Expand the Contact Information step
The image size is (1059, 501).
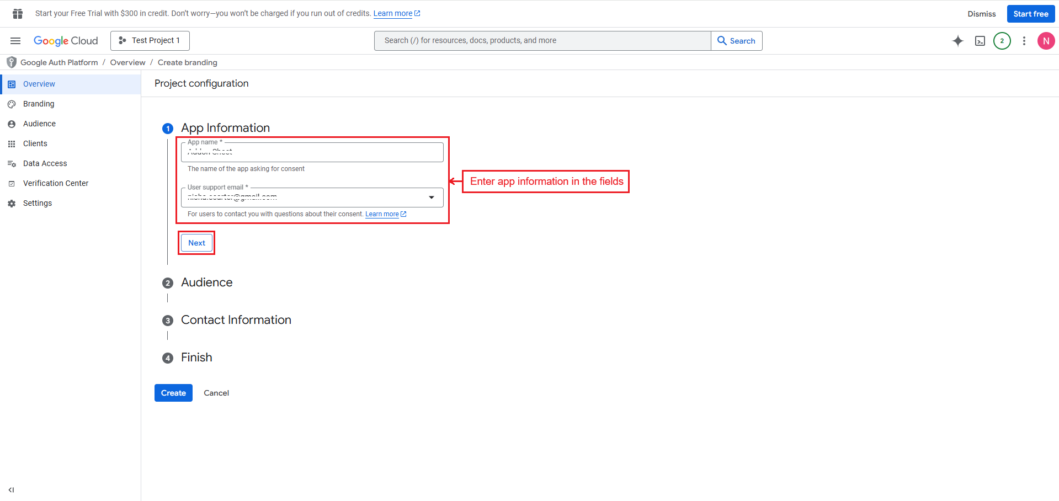tap(236, 320)
